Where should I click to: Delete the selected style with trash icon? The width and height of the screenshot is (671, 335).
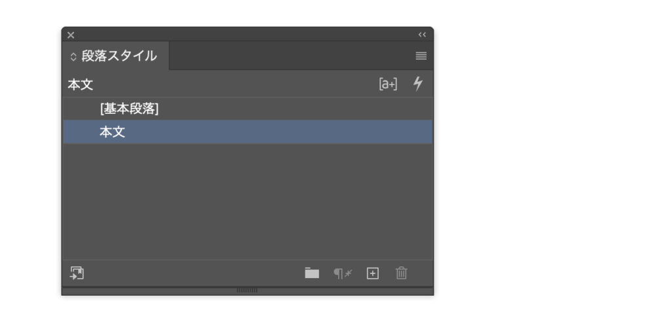[x=402, y=273]
